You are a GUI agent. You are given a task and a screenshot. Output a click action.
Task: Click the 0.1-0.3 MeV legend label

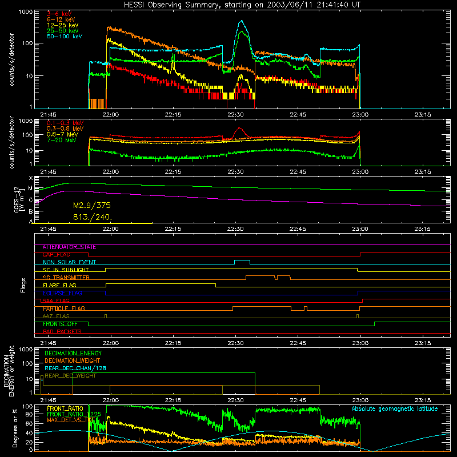(65, 123)
